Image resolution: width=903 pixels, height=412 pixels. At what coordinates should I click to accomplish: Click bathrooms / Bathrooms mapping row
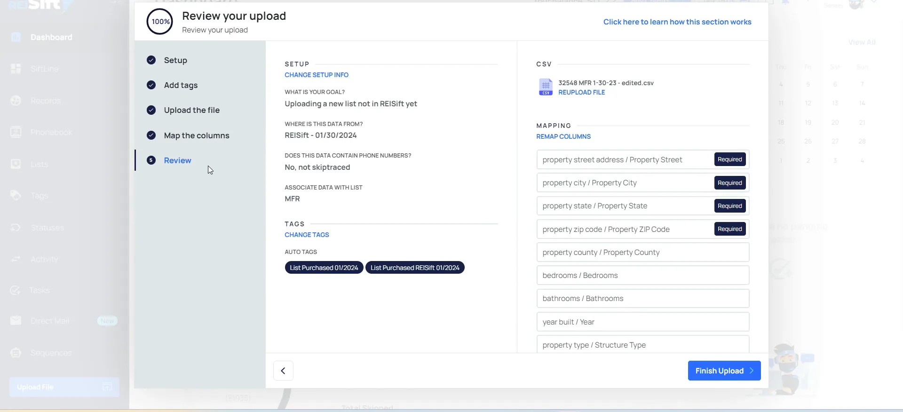pos(643,298)
